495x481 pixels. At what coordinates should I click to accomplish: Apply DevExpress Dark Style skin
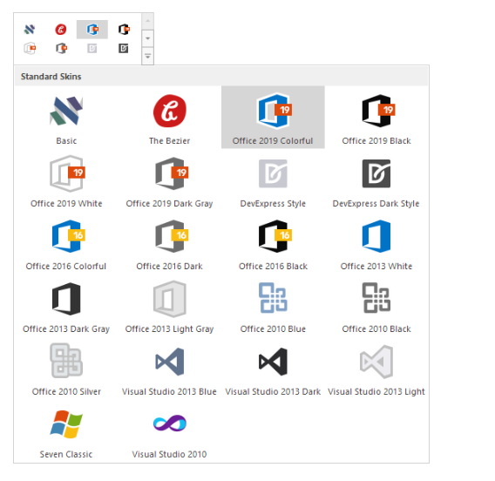(376, 180)
